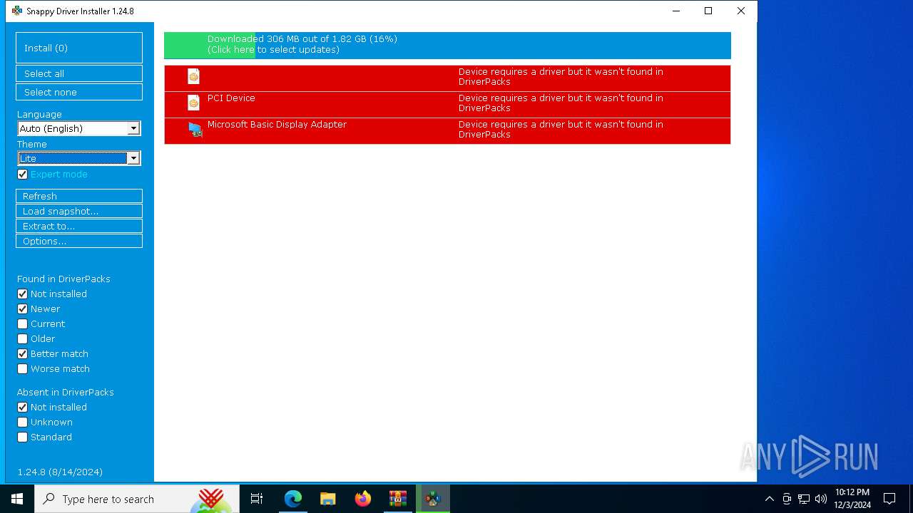Open the Windows Start menu
913x513 pixels.
pyautogui.click(x=17, y=499)
